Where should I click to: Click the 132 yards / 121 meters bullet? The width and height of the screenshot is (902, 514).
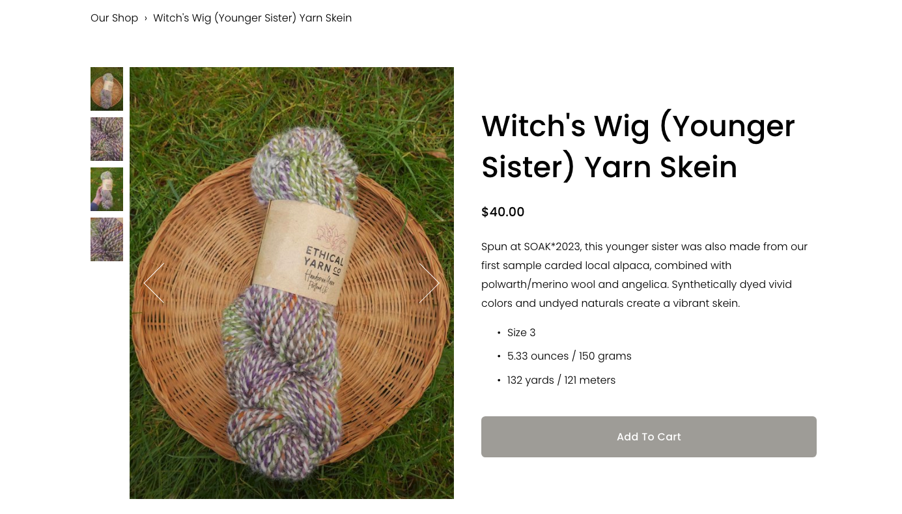[x=561, y=380]
